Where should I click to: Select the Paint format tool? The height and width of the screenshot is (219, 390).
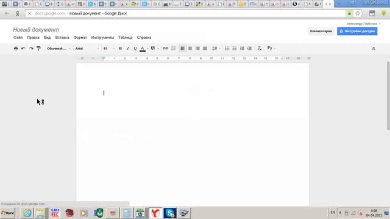38,49
